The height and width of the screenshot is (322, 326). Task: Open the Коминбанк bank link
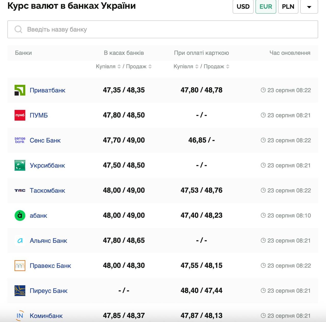[46, 316]
